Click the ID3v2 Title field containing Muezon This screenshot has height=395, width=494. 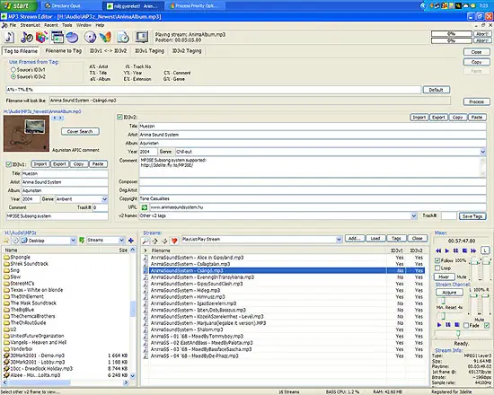(313, 126)
